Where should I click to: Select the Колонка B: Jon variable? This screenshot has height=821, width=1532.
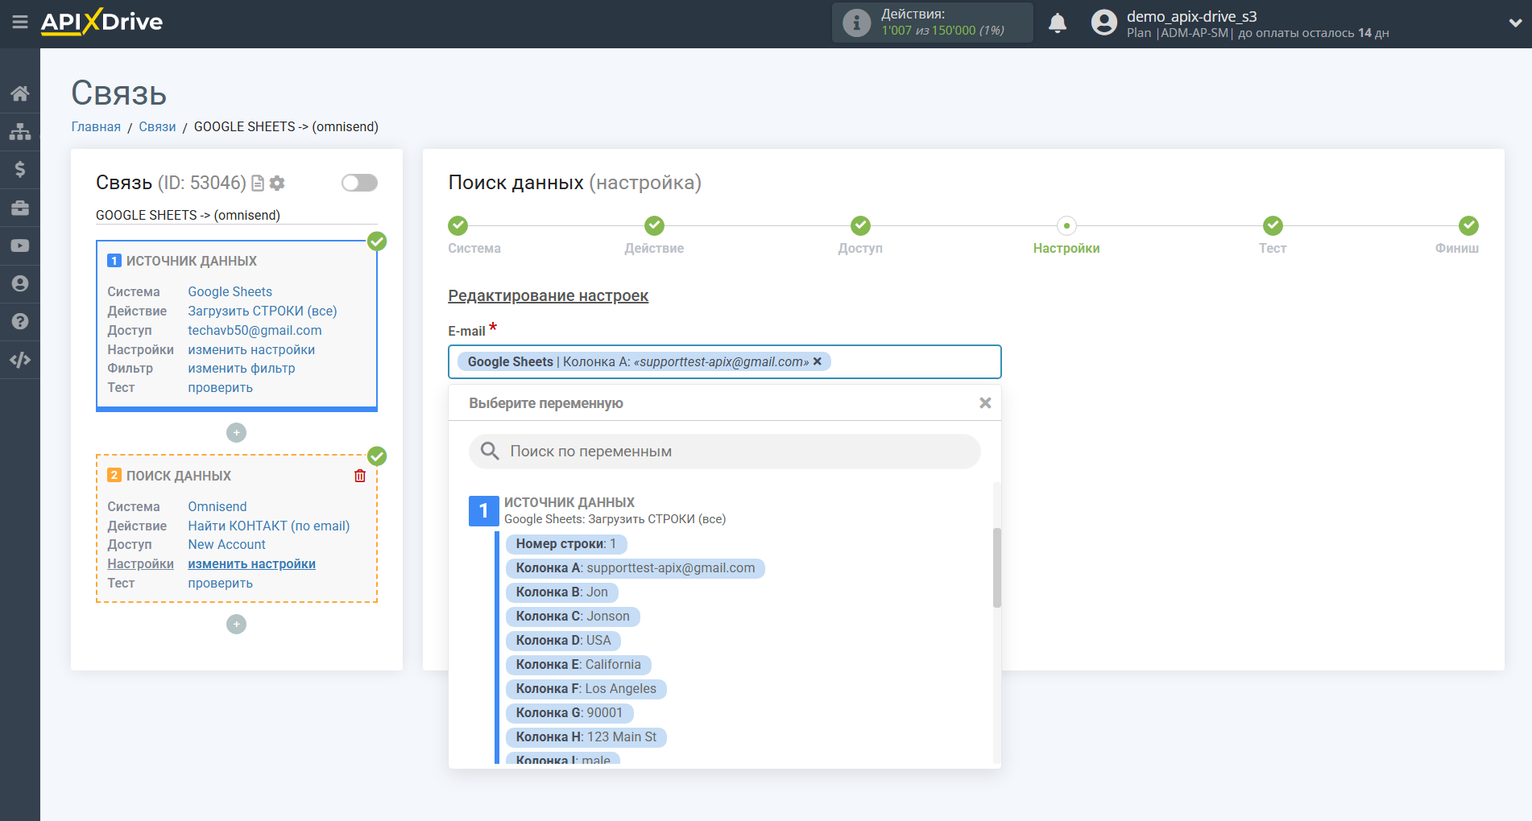tap(561, 592)
